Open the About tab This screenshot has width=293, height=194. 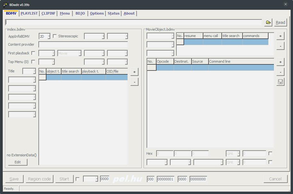pos(129,14)
